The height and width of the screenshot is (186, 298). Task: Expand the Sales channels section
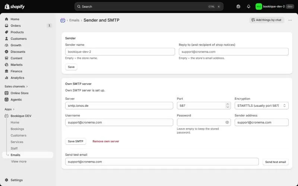(x=16, y=86)
